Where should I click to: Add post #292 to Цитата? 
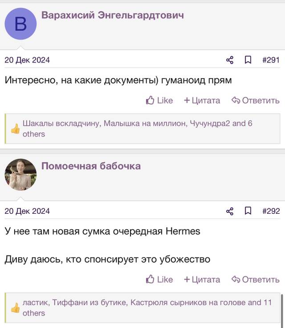click(202, 279)
